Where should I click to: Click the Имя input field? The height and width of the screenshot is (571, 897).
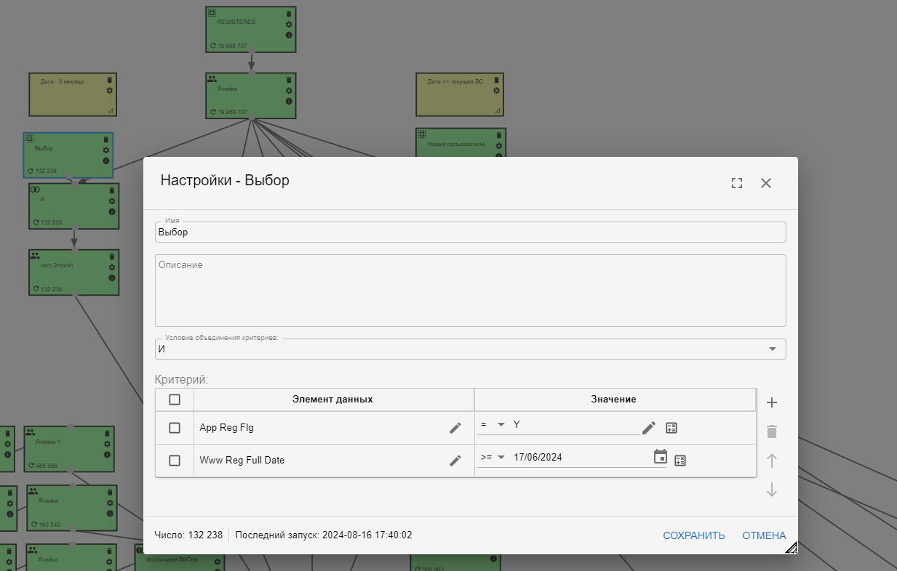click(470, 232)
